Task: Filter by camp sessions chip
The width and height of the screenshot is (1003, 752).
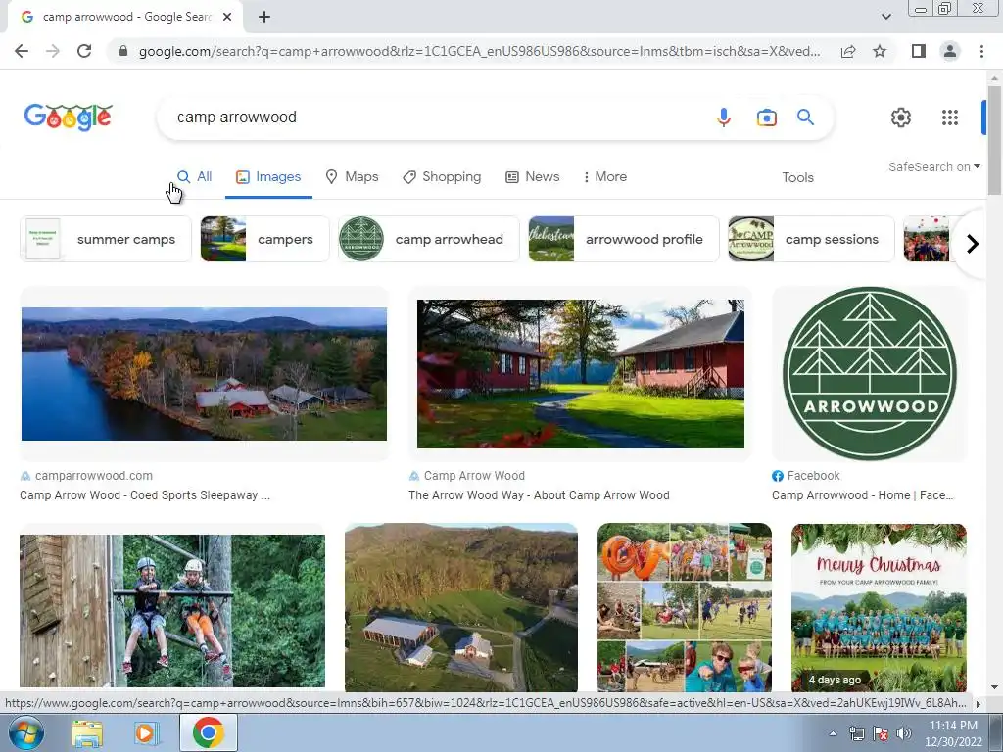Action: tap(811, 239)
